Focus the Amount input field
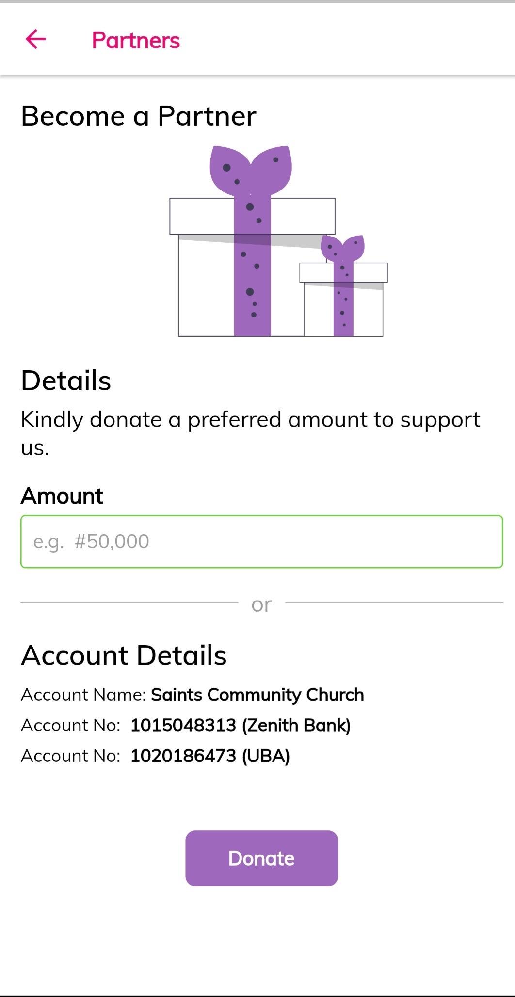 tap(261, 541)
